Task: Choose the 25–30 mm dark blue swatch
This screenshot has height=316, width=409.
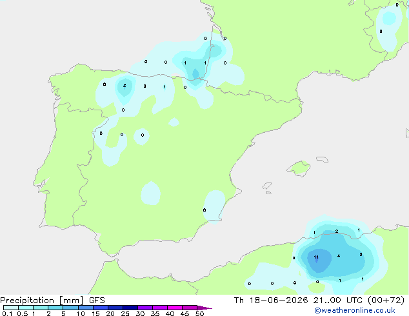Action: pyautogui.click(x=130, y=308)
